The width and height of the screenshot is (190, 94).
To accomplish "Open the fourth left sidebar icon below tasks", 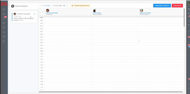I will point(4,23).
